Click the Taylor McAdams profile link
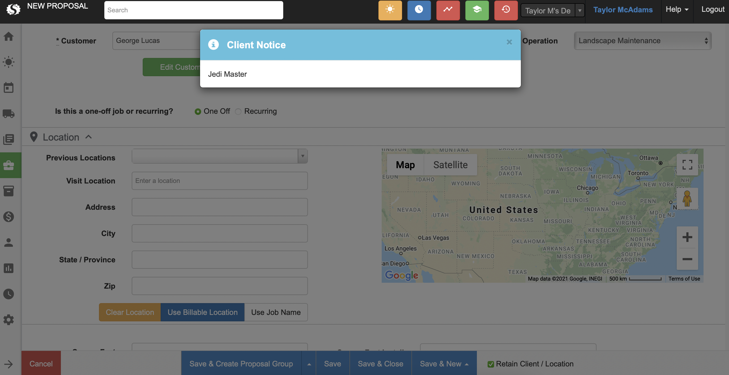 click(623, 9)
